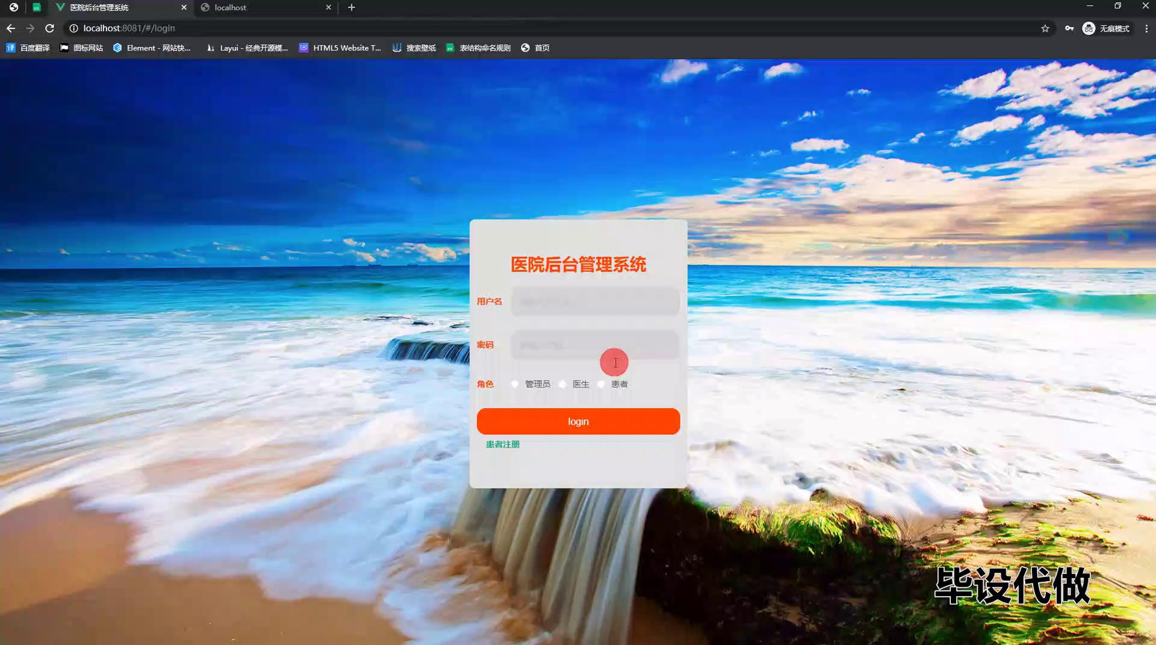The height and width of the screenshot is (645, 1156).
Task: Select the 管理员 role radio button
Action: [515, 384]
